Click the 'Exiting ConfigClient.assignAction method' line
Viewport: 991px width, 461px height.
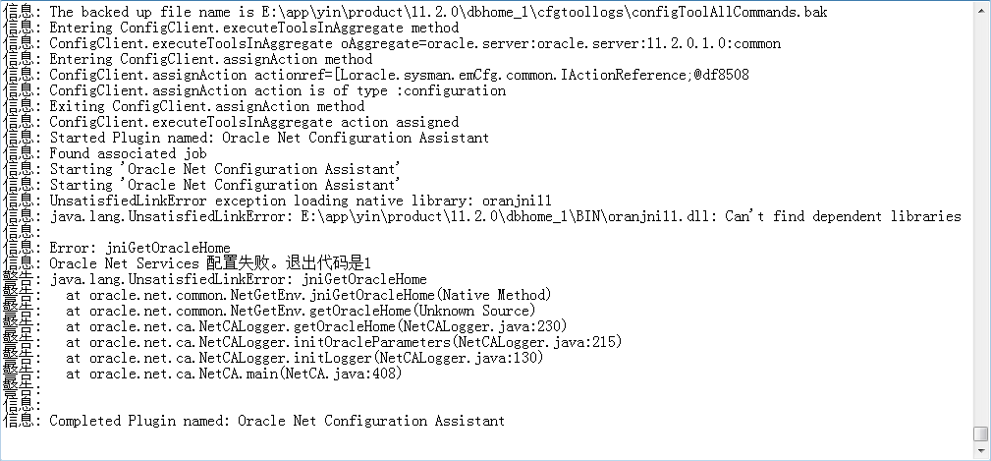point(184,106)
